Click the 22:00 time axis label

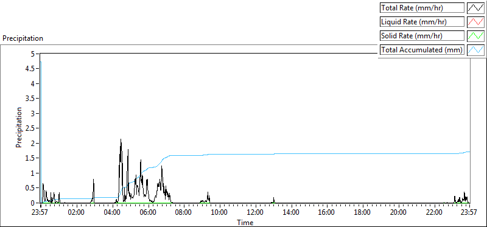[434, 212]
